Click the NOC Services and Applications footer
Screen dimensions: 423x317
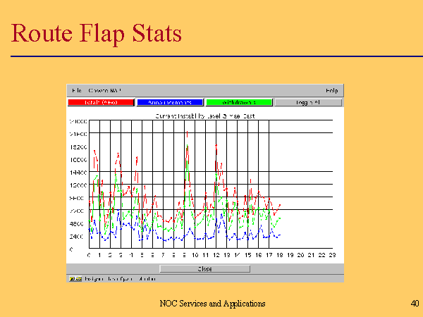point(212,303)
